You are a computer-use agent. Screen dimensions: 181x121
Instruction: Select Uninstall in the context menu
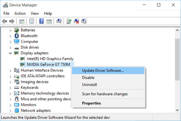[90, 85]
